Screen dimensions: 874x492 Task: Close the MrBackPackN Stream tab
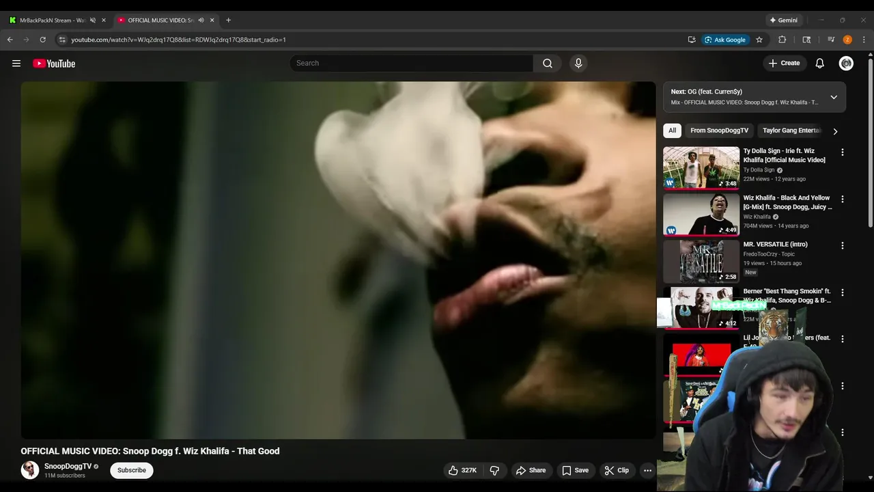click(104, 20)
